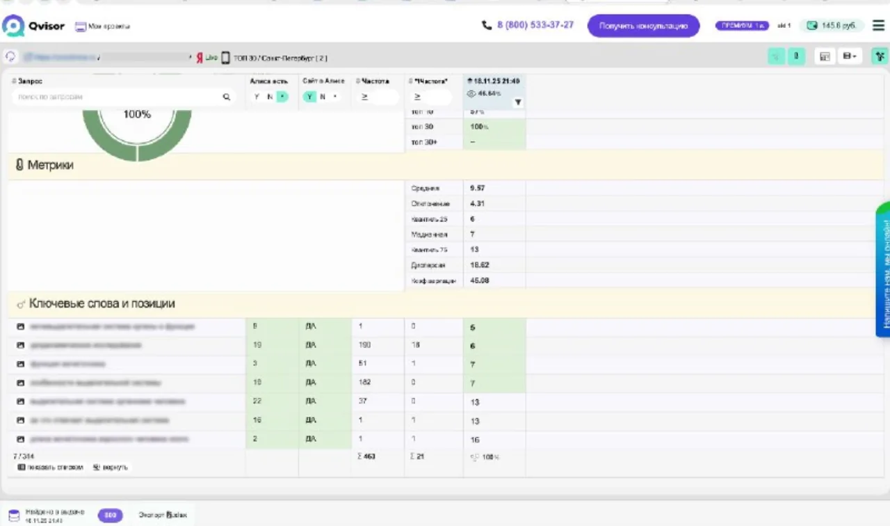Click the Qvisor logo
This screenshot has width=890, height=526.
coord(33,26)
